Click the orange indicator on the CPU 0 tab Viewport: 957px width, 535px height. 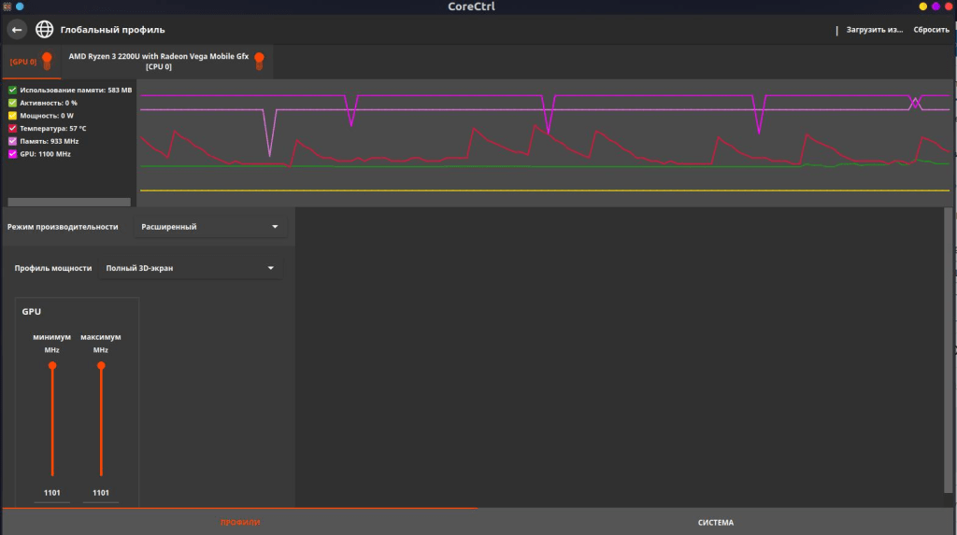(x=259, y=61)
